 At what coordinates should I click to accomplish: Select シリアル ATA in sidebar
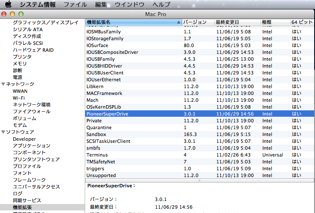point(28,30)
